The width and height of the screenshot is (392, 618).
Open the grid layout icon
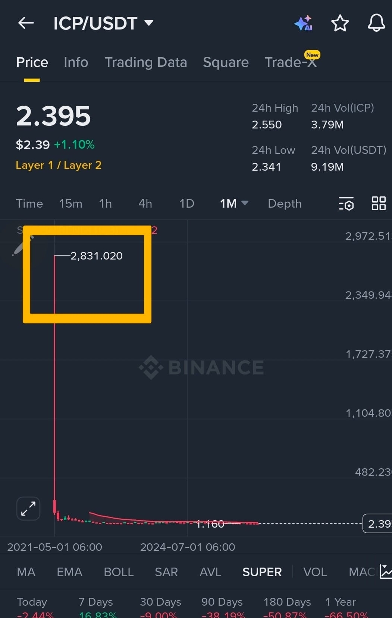[379, 204]
